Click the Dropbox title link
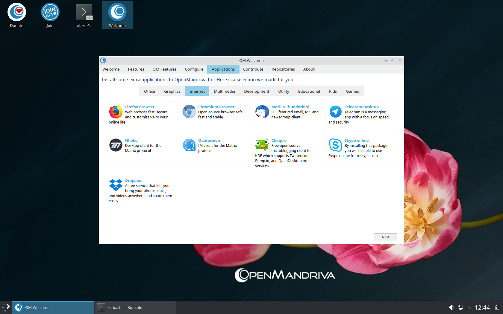The width and height of the screenshot is (503, 314). [133, 180]
